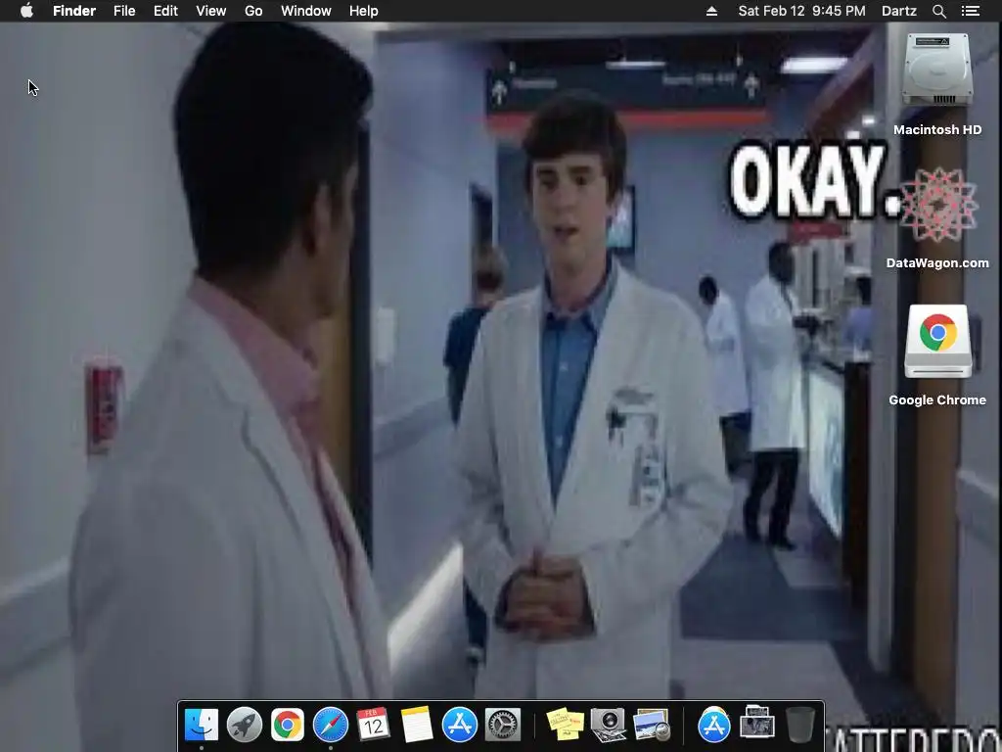Open Stickies yellow notes in Dock

pos(566,725)
